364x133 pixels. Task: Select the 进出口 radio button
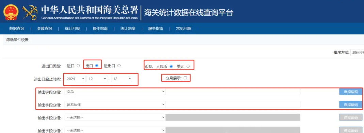(119, 66)
